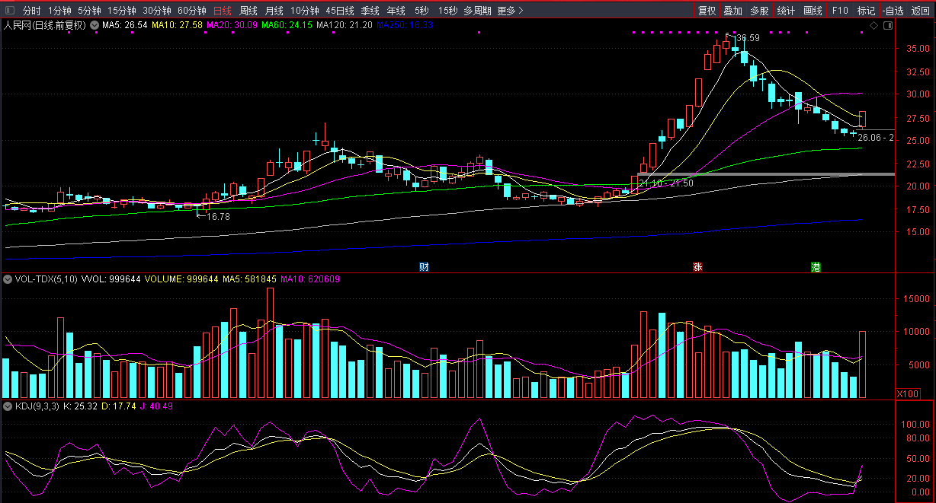Click the blue 财 event marker
This screenshot has height=503, width=936.
424,267
